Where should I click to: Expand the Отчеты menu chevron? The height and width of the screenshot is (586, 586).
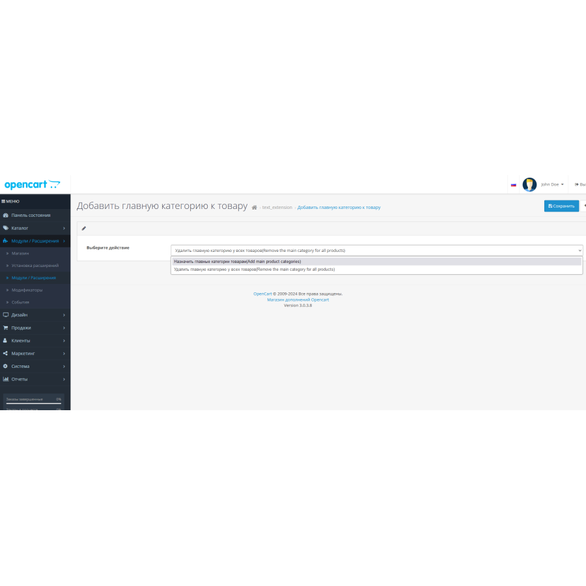click(x=64, y=380)
